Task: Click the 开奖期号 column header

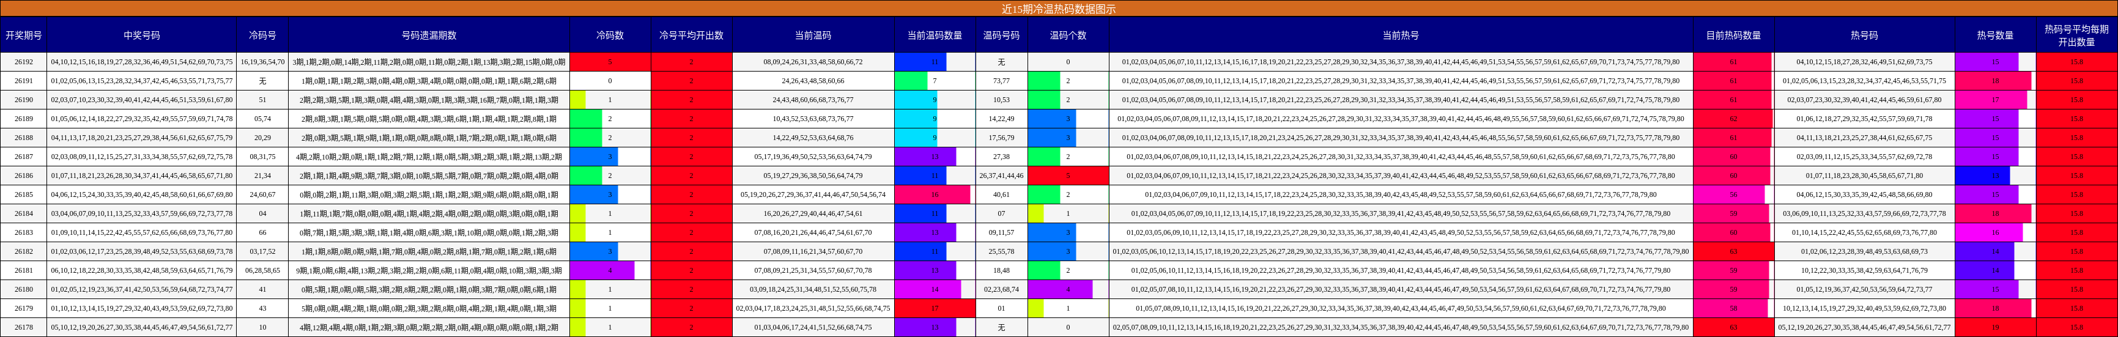Action: click(23, 35)
